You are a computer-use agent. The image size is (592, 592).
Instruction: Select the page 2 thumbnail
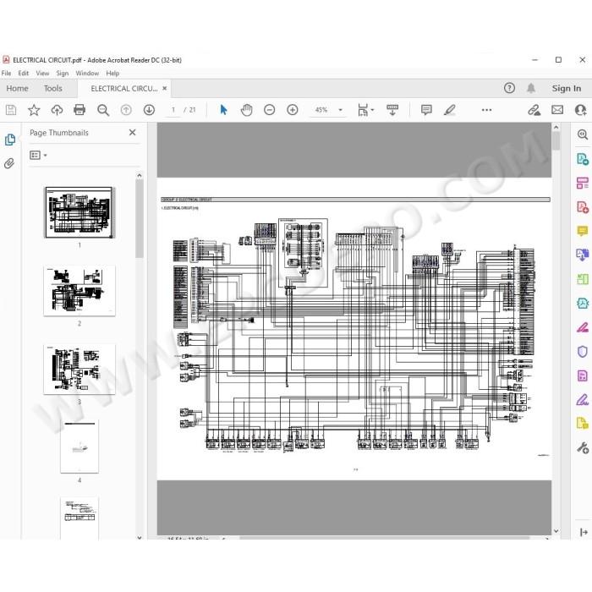(x=79, y=291)
